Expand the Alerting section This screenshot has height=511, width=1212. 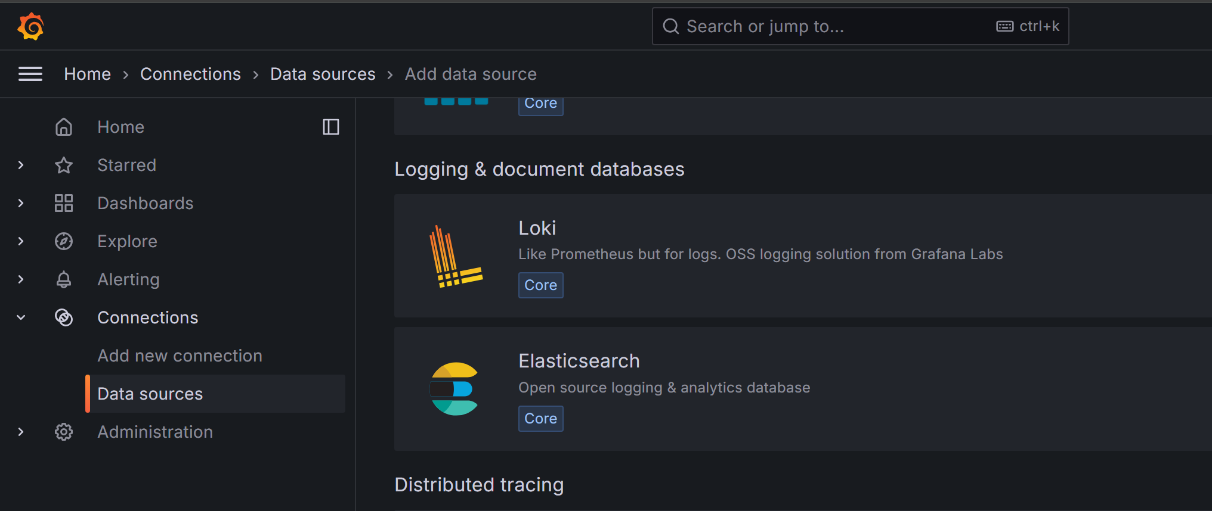(x=21, y=279)
